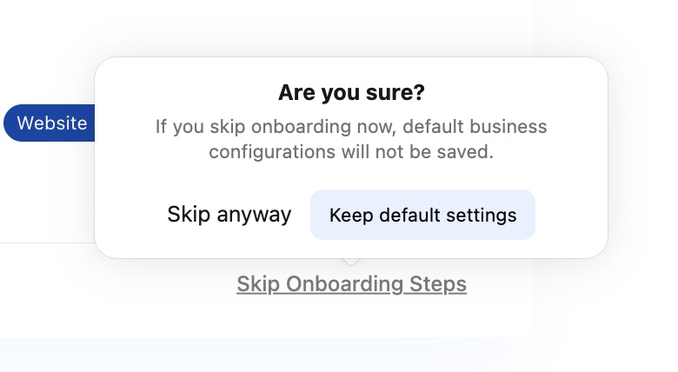
Task: Click the default business configurations warning text
Action: (x=351, y=139)
